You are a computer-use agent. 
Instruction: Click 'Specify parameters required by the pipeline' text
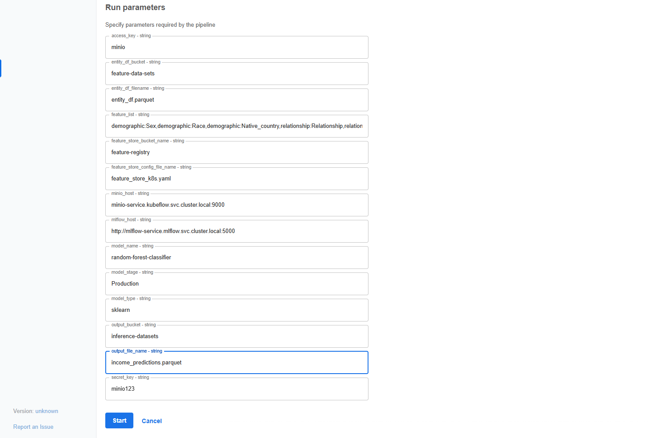160,25
